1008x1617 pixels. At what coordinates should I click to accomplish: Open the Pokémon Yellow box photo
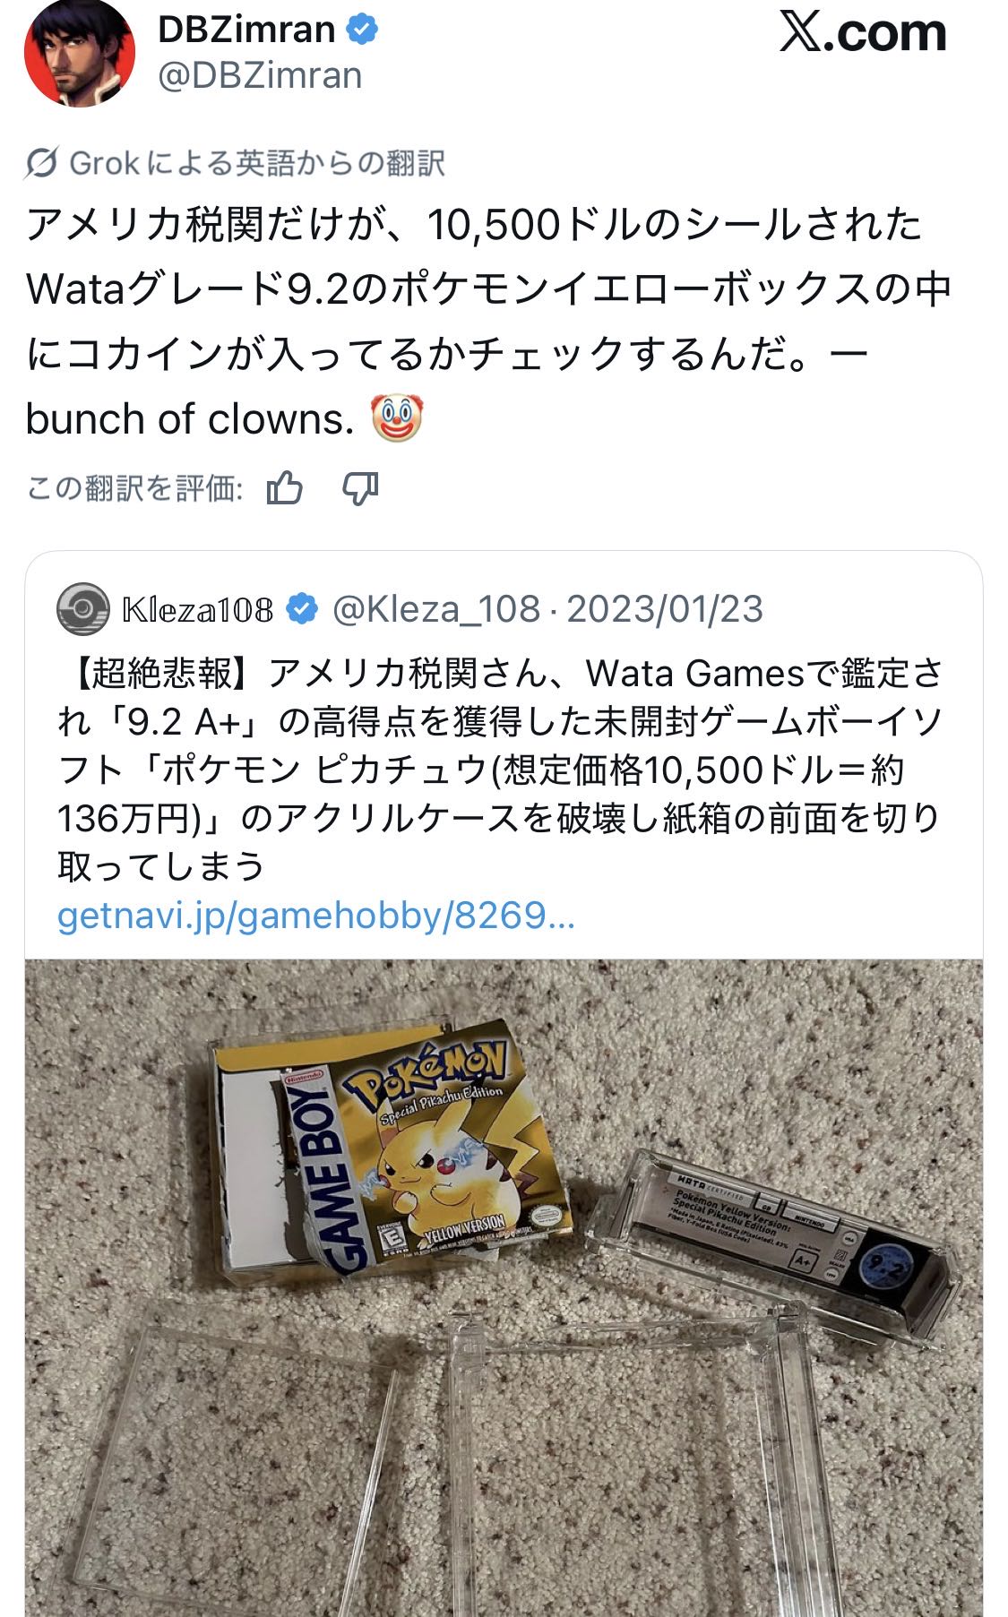pyautogui.click(x=504, y=1287)
